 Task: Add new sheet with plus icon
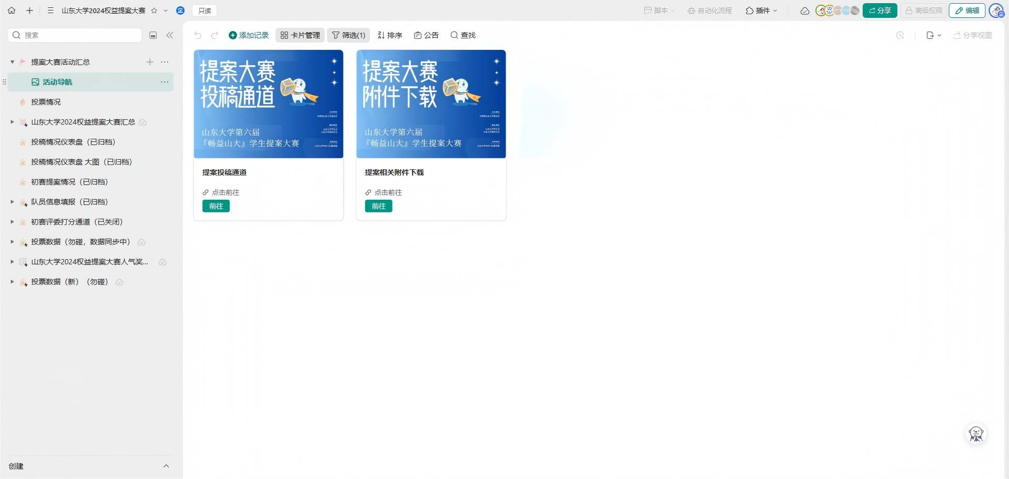click(150, 62)
